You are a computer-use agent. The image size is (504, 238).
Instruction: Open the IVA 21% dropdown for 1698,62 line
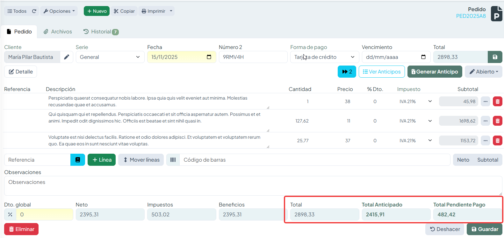[415, 121]
